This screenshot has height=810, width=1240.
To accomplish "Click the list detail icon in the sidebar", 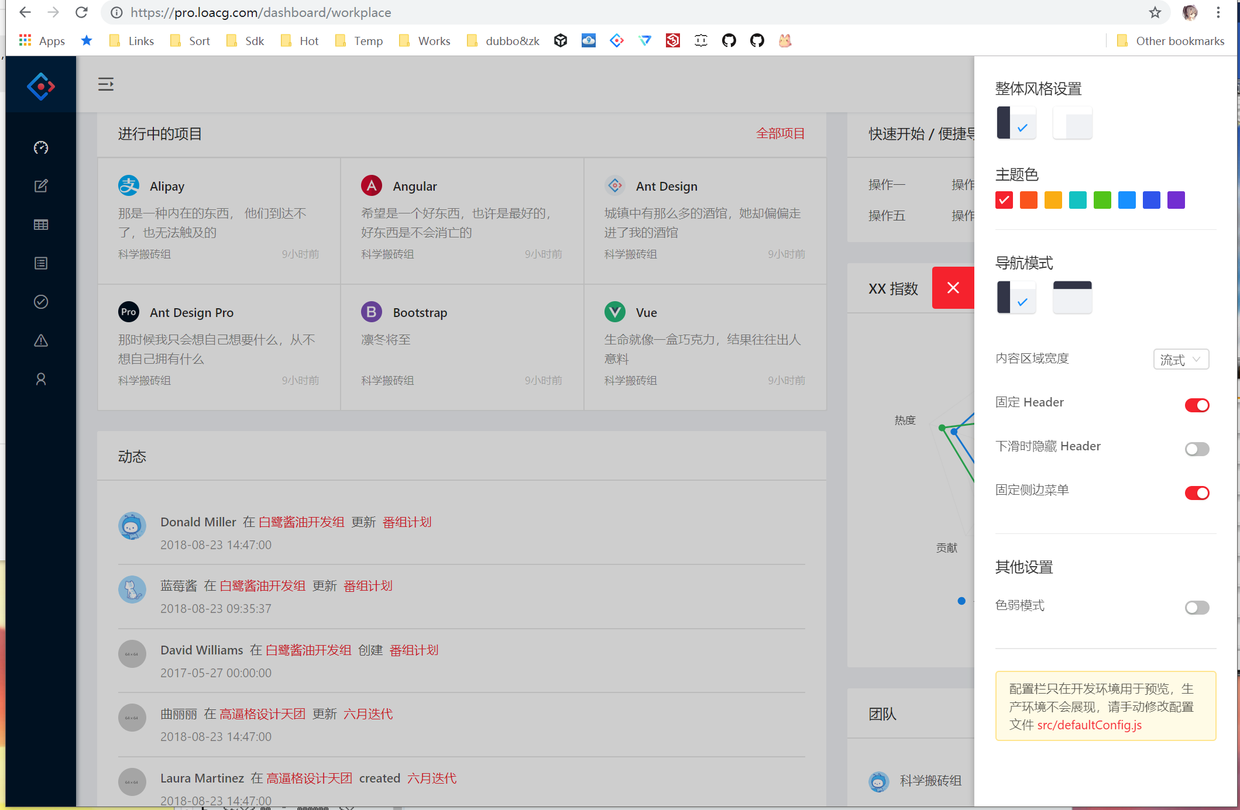I will [x=40, y=263].
